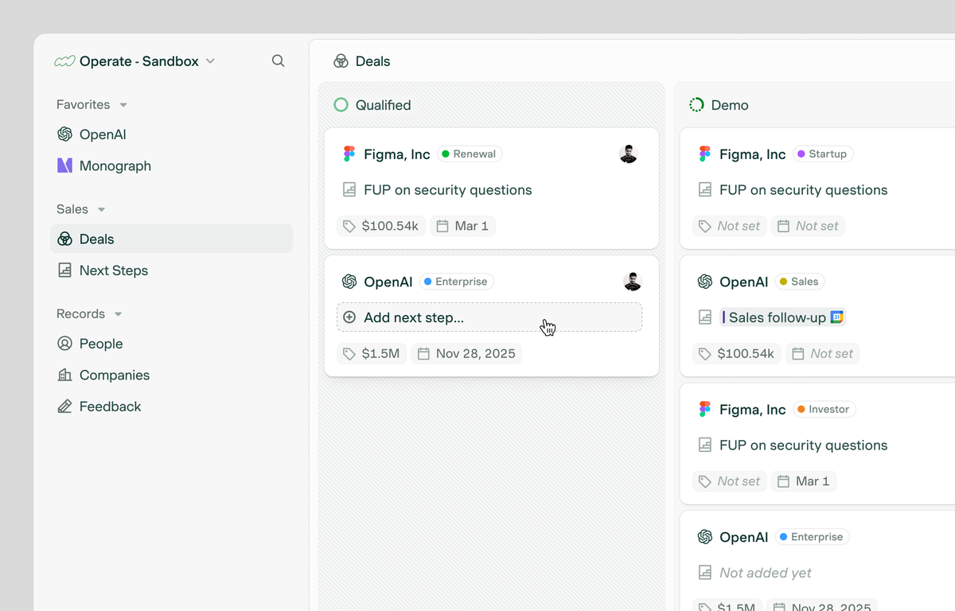
Task: Click the Figma logo on Renewal card
Action: (x=349, y=154)
